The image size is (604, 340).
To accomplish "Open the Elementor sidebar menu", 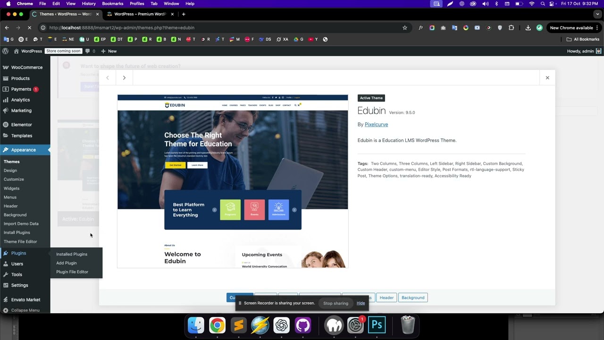I will [x=25, y=125].
